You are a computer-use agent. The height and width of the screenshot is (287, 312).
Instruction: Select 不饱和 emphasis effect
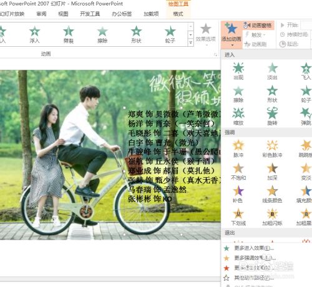coord(238,172)
